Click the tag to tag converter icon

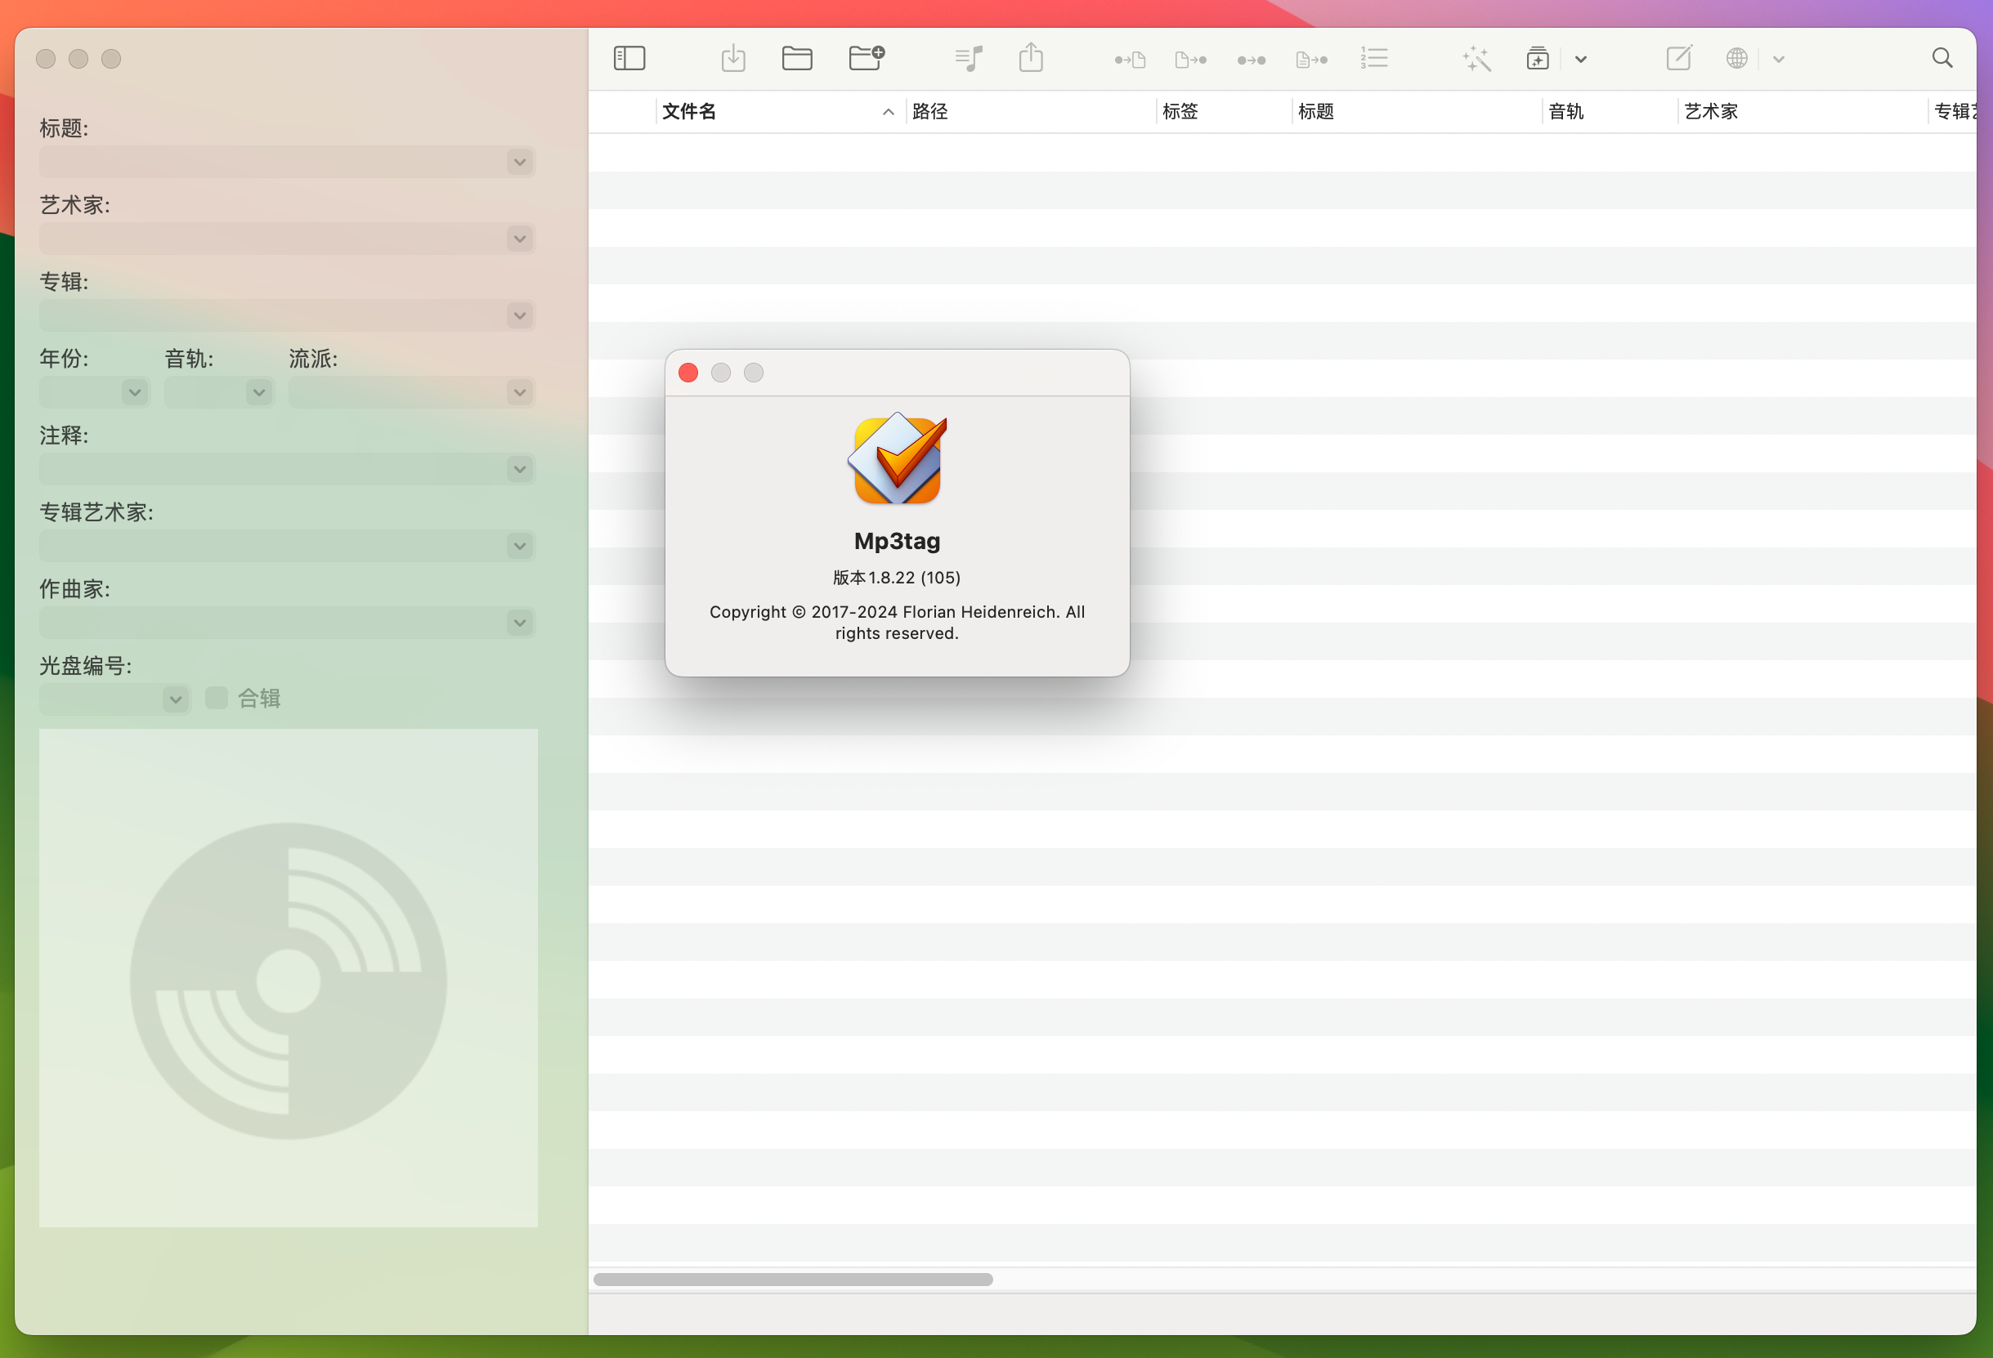pyautogui.click(x=1252, y=60)
